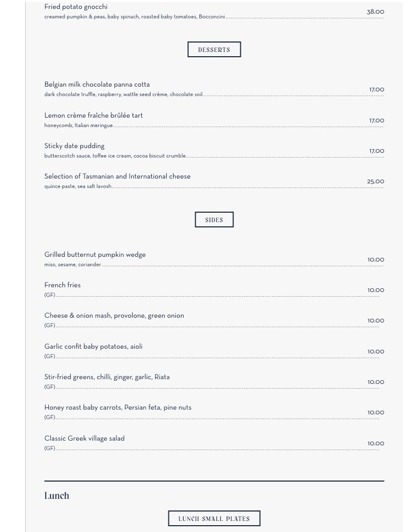Click the Lunch heading
The image size is (415, 532).
point(57,496)
